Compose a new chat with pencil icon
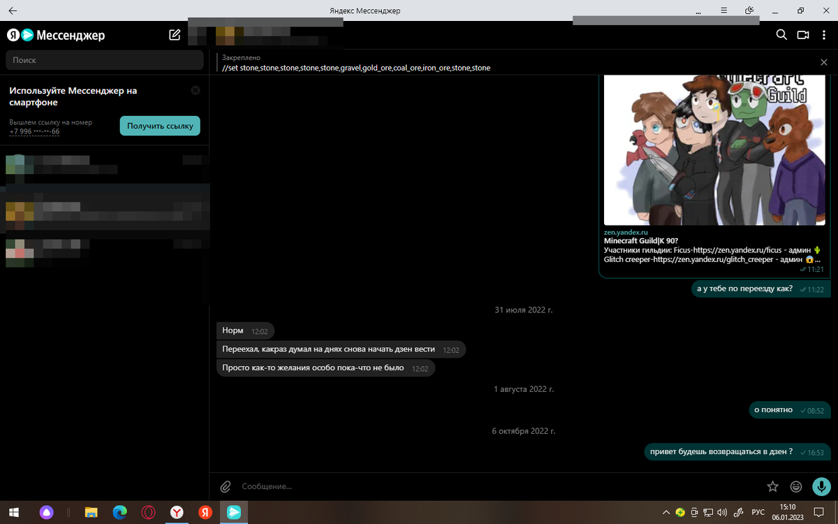 point(175,34)
